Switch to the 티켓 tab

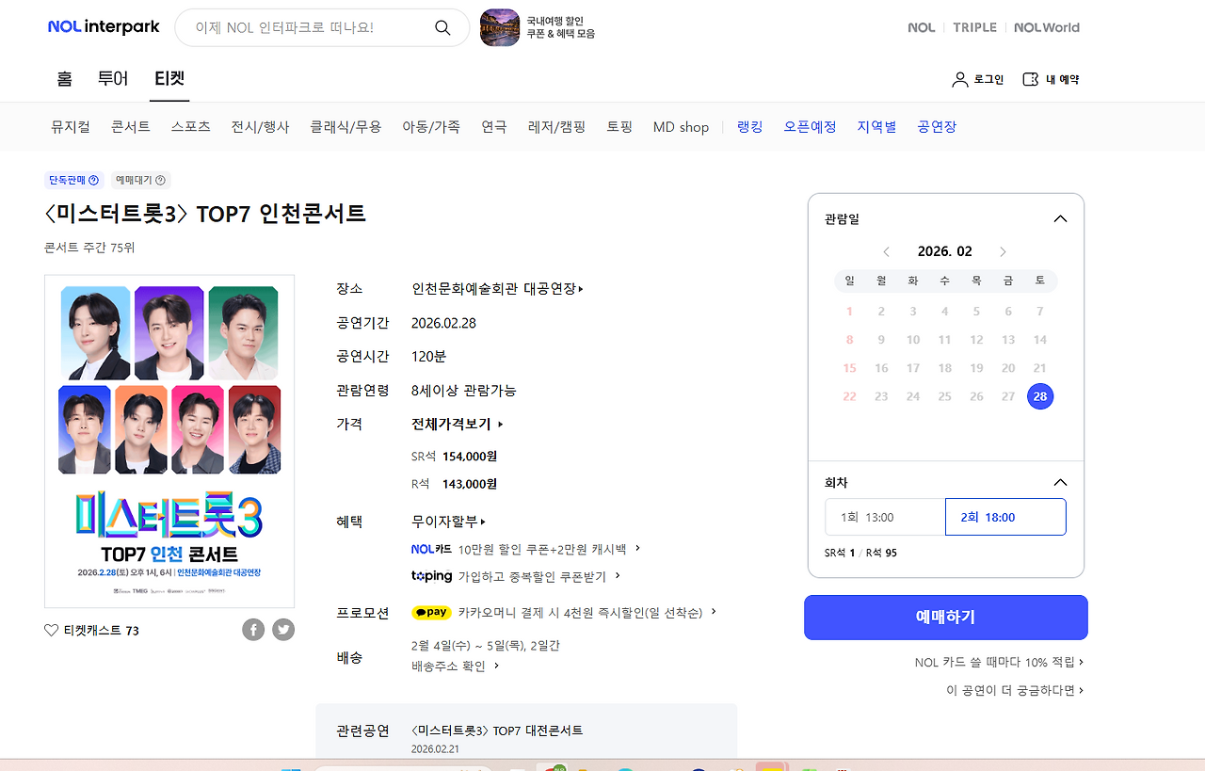coord(169,79)
